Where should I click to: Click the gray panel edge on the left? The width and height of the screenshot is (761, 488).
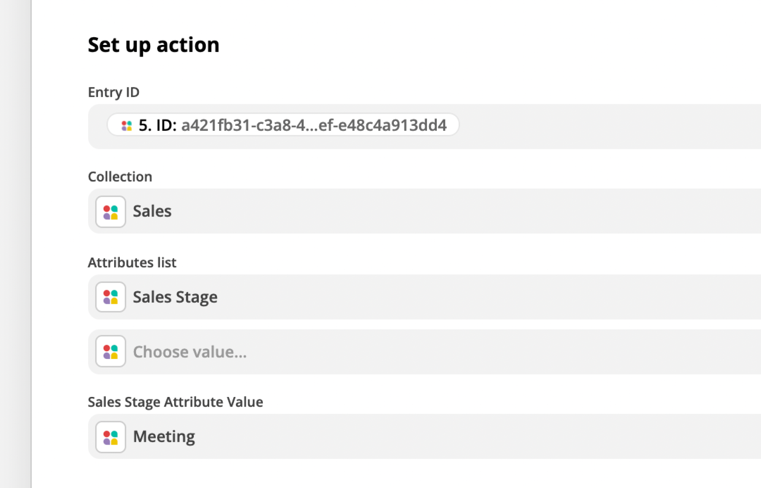15,244
